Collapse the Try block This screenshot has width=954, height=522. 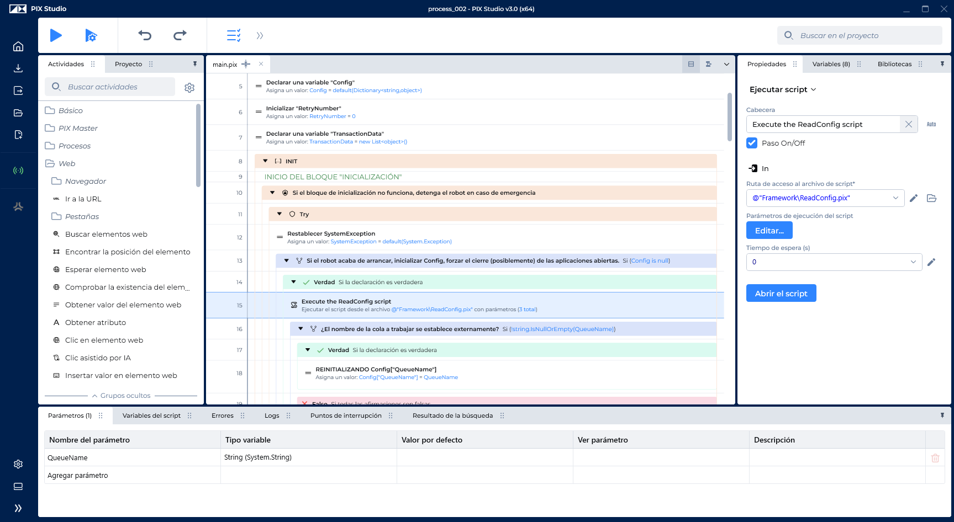(x=280, y=214)
